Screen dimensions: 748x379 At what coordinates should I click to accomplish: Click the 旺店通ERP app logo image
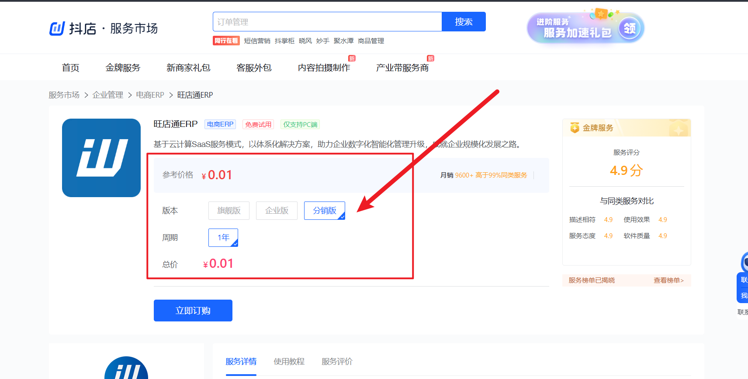pos(101,158)
